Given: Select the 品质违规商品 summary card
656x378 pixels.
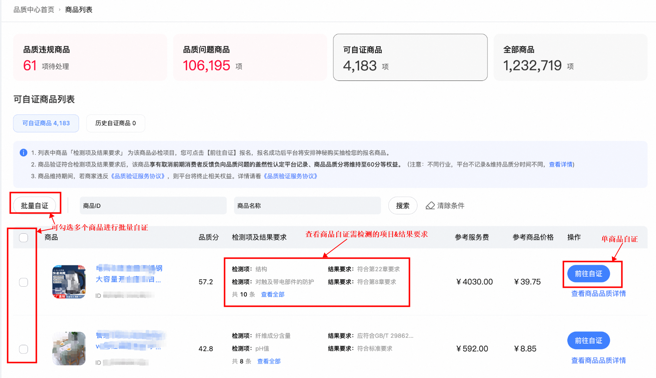Looking at the screenshot, I should [90, 57].
